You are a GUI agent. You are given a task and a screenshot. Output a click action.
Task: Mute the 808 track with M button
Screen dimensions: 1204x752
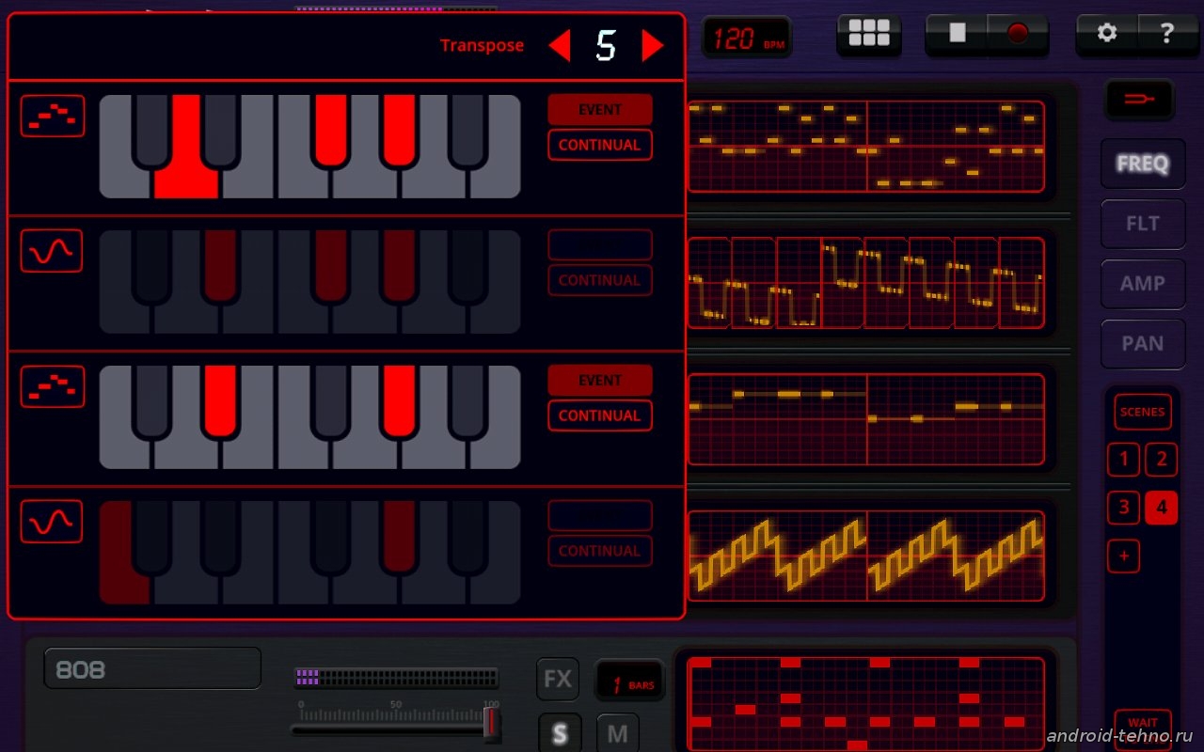[x=618, y=734]
